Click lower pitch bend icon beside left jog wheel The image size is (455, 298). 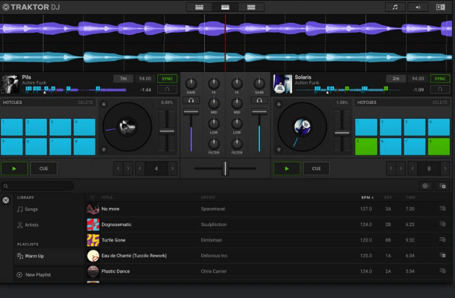tap(104, 149)
